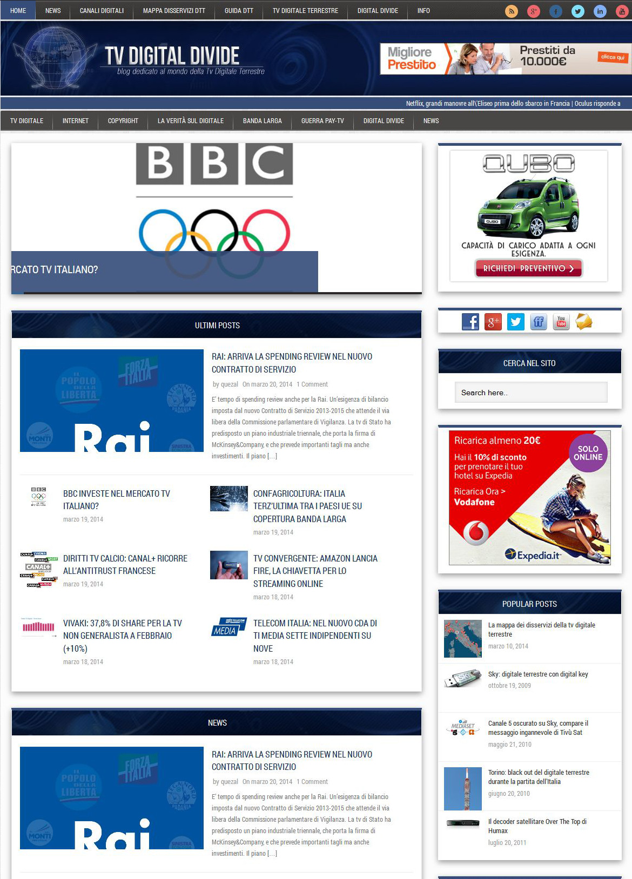Click the Italy map popular post thumbnail
The image size is (632, 879).
tap(463, 639)
